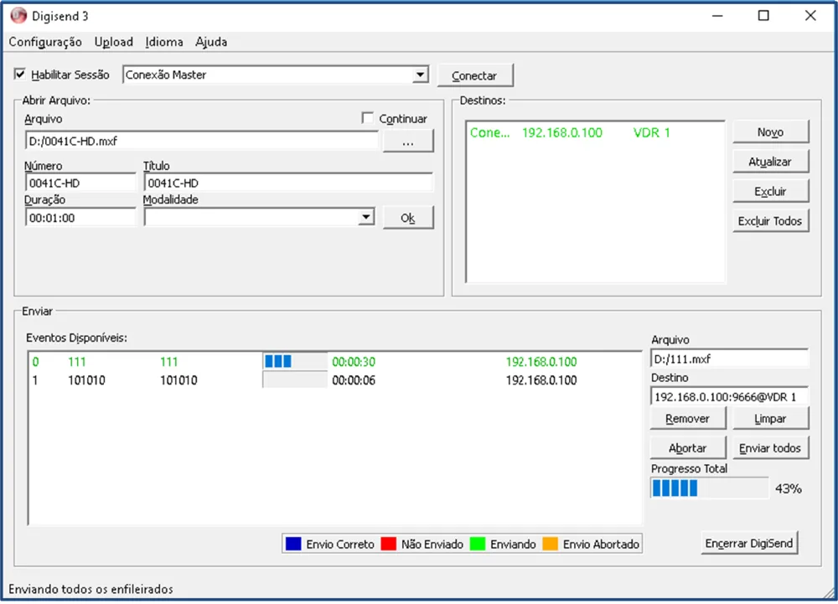Click the Progresso Total progress bar
Image resolution: width=838 pixels, height=604 pixels.
(710, 488)
